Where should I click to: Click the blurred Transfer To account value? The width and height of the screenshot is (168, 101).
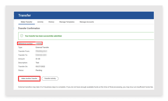[x=41, y=55]
